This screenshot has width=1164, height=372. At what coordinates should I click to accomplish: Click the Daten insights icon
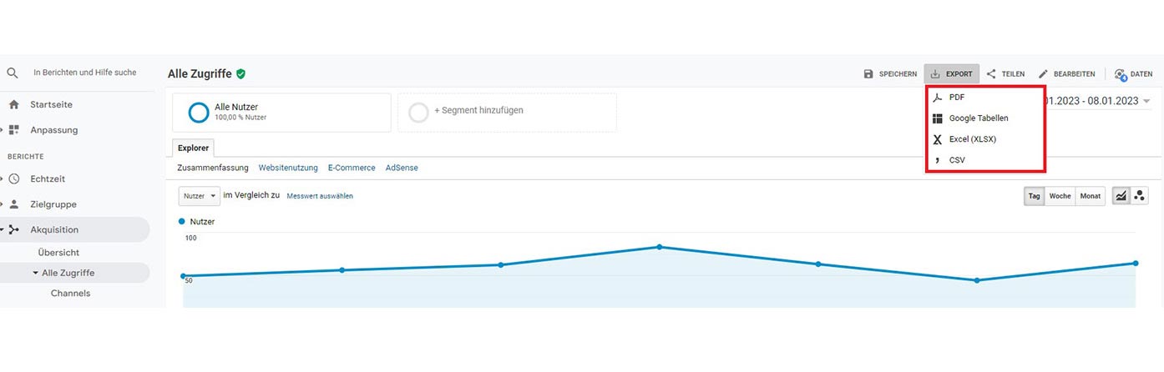[1121, 74]
